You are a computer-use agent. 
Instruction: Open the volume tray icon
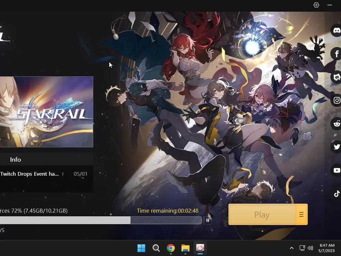(x=310, y=248)
